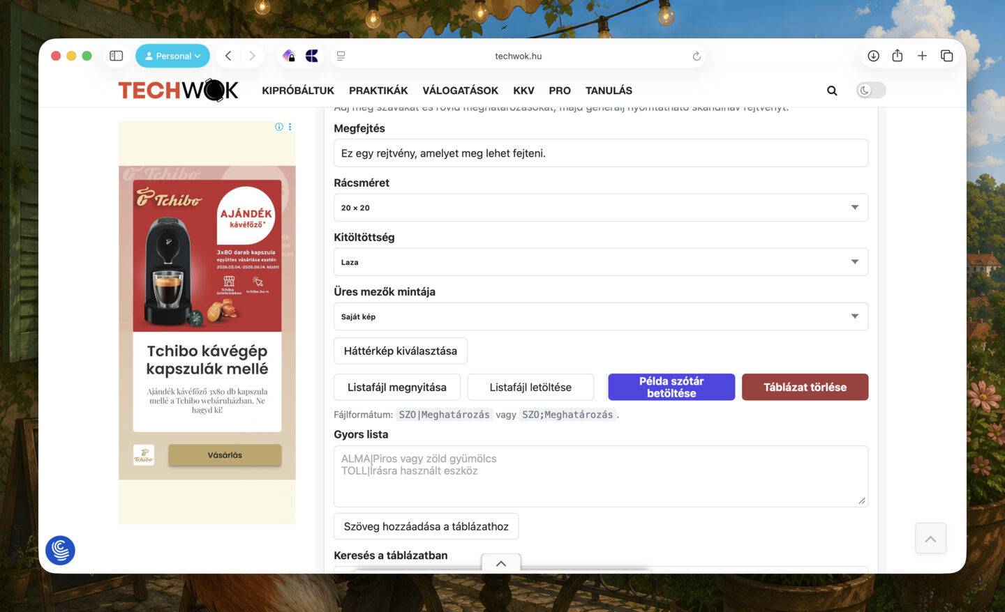Show the tab overview

946,56
